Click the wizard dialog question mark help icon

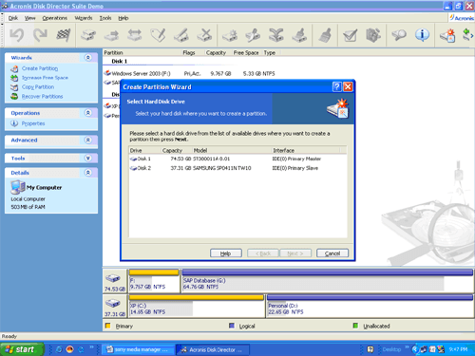337,86
